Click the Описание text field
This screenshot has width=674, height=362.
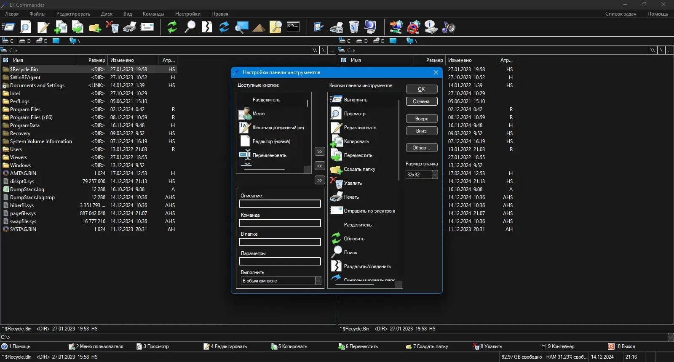280,204
